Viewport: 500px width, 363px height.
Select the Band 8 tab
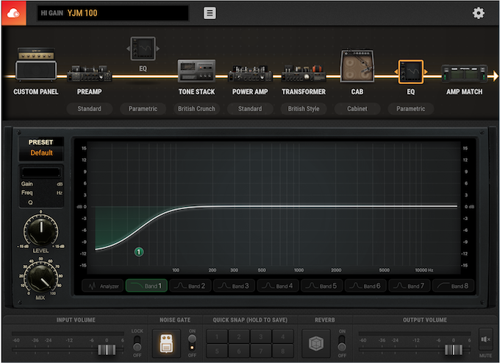[454, 286]
